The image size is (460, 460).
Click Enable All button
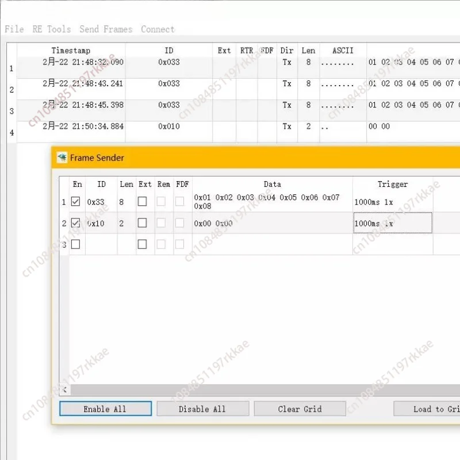click(x=105, y=409)
